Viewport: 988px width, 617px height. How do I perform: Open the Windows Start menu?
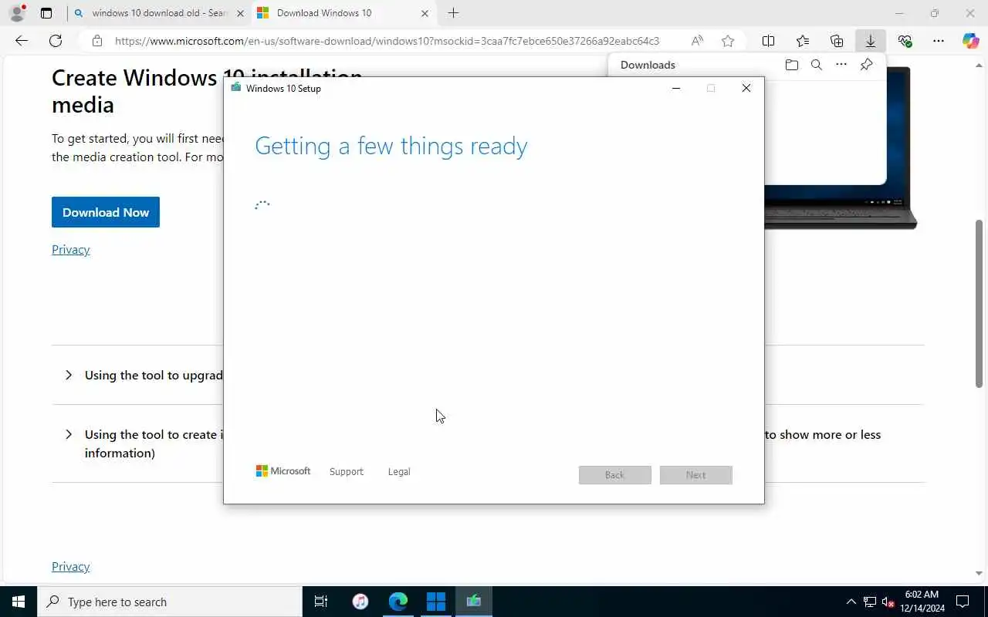click(x=19, y=602)
